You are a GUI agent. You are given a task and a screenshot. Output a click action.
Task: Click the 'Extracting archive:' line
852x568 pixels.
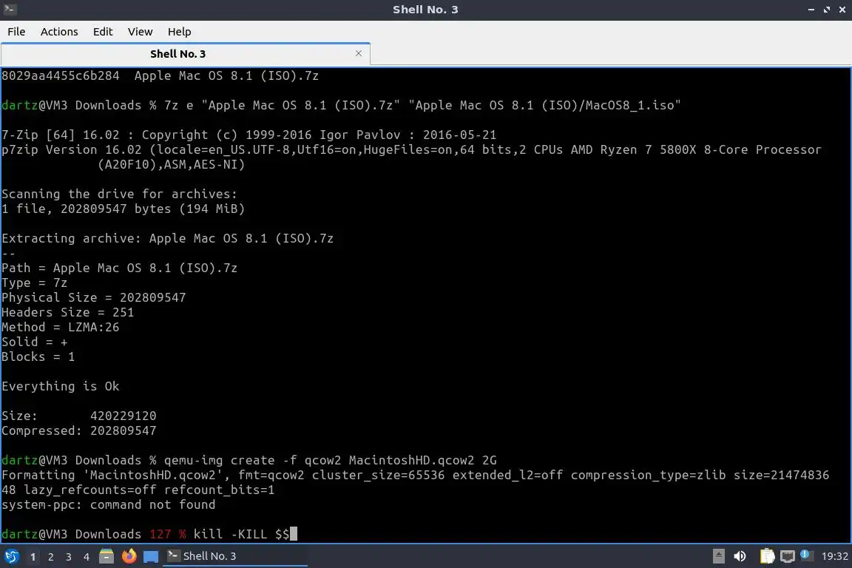tap(167, 239)
